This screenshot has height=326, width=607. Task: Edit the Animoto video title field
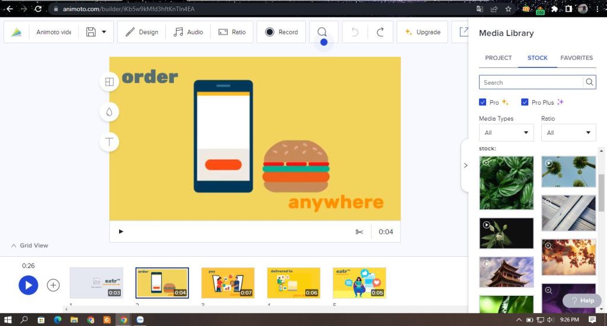pos(53,32)
